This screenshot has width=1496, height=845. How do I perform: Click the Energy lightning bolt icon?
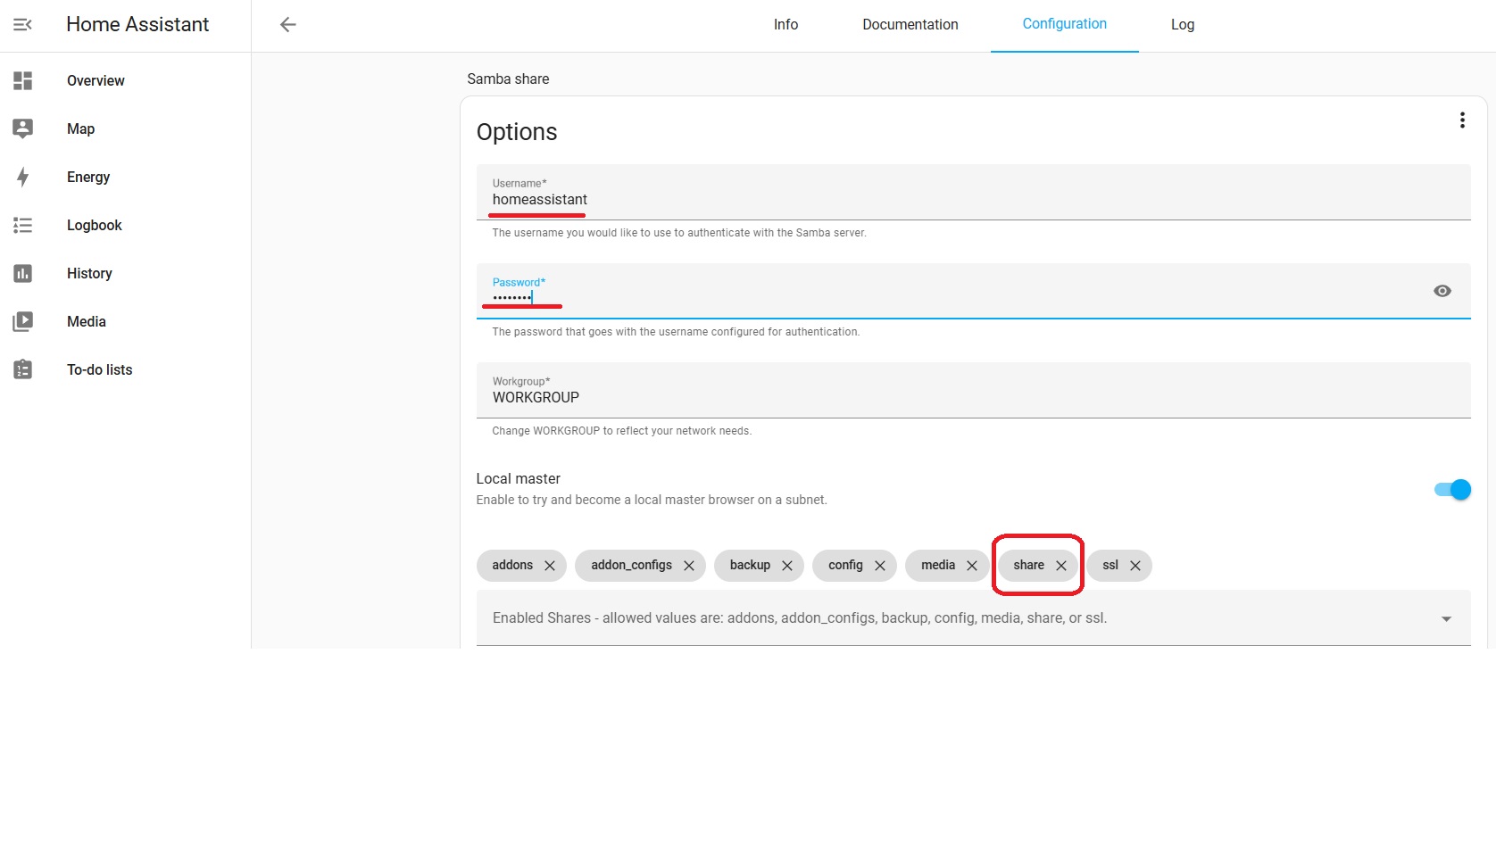coord(23,177)
